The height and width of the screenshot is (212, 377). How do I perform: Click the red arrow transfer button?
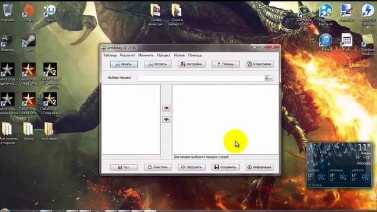pyautogui.click(x=166, y=108)
